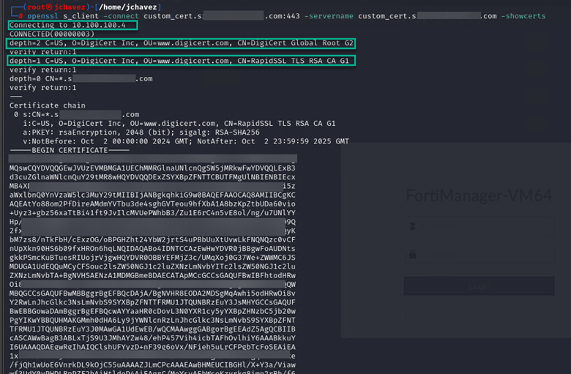Click the FortiManager-VM64 title text

479,195
